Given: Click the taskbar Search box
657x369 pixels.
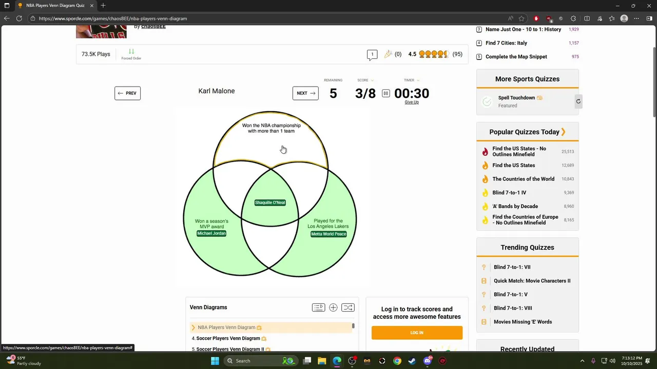Looking at the screenshot, I should pyautogui.click(x=261, y=361).
